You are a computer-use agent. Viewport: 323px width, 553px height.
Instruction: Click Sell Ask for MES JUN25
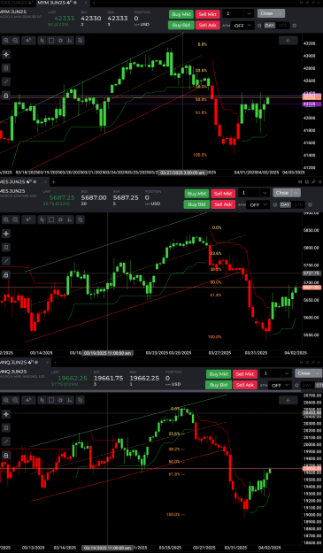223,204
